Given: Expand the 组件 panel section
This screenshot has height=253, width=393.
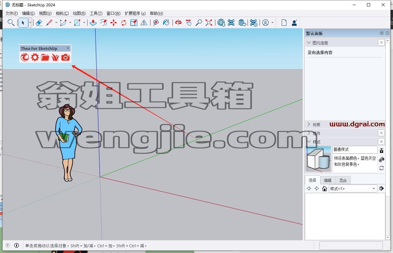Looking at the screenshot, I should coord(308,133).
